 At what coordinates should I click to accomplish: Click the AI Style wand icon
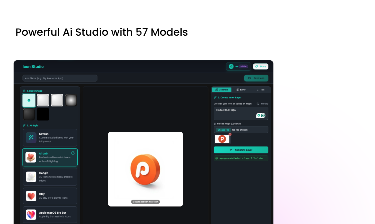[x=24, y=125]
